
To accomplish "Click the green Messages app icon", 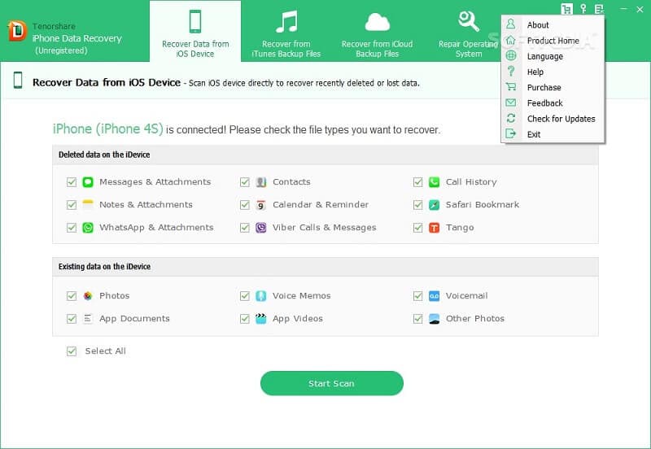I will [88, 182].
